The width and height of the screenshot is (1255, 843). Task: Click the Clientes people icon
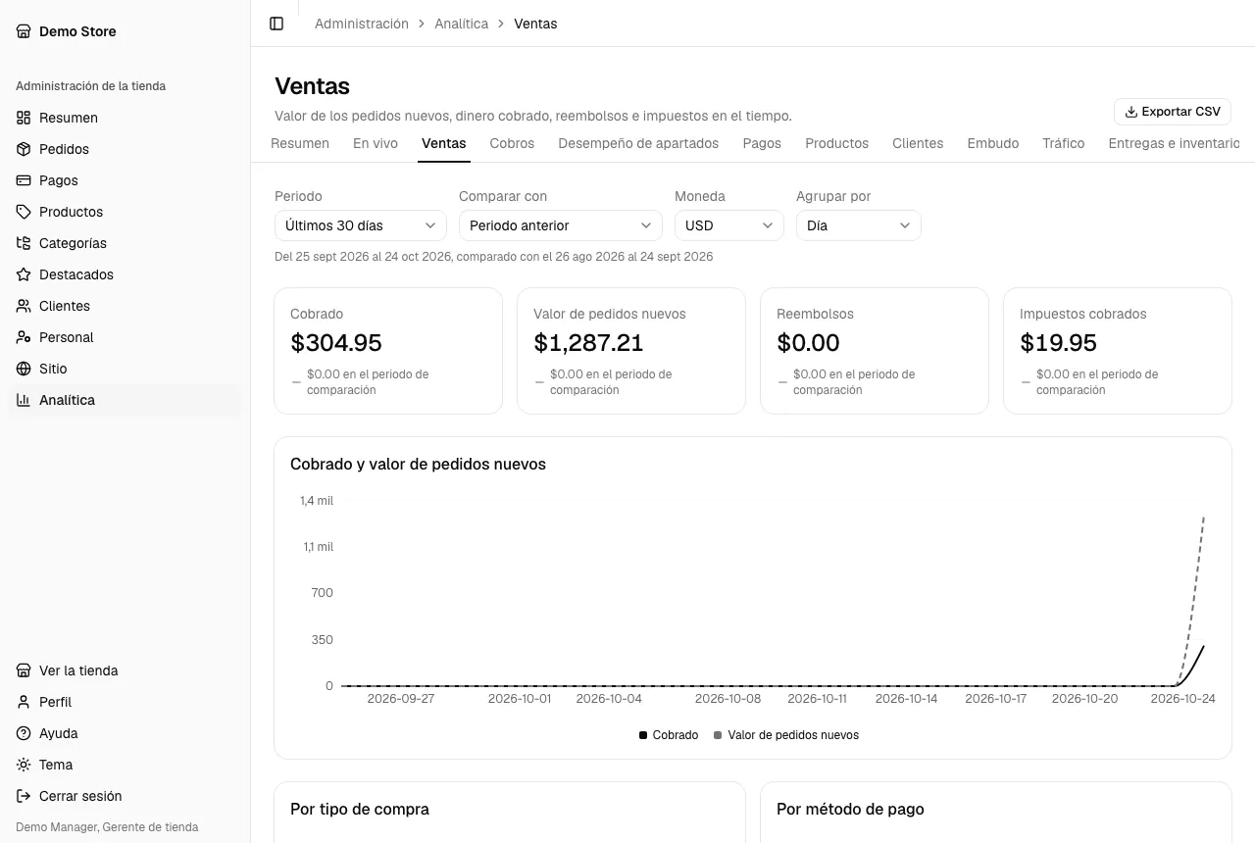[24, 306]
